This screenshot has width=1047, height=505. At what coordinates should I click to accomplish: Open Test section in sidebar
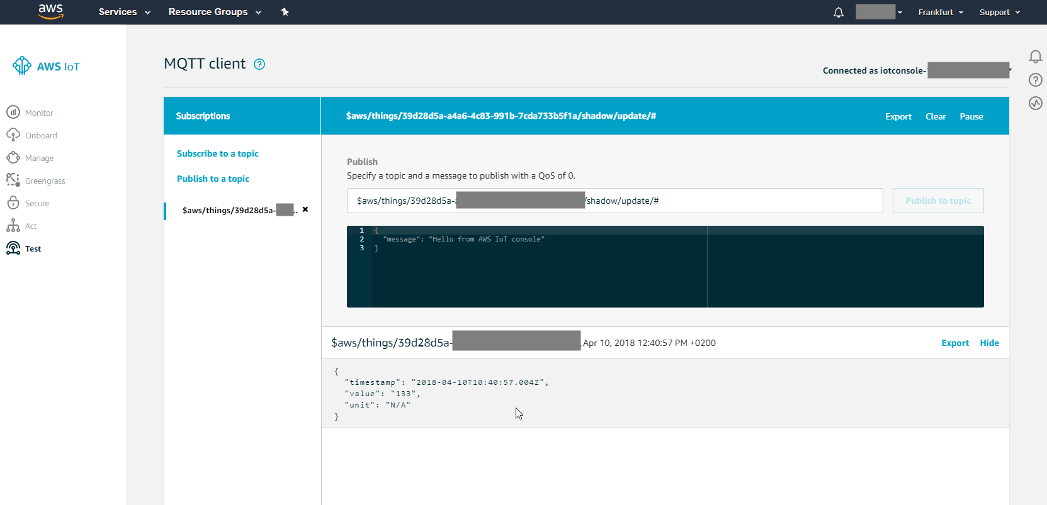point(33,248)
